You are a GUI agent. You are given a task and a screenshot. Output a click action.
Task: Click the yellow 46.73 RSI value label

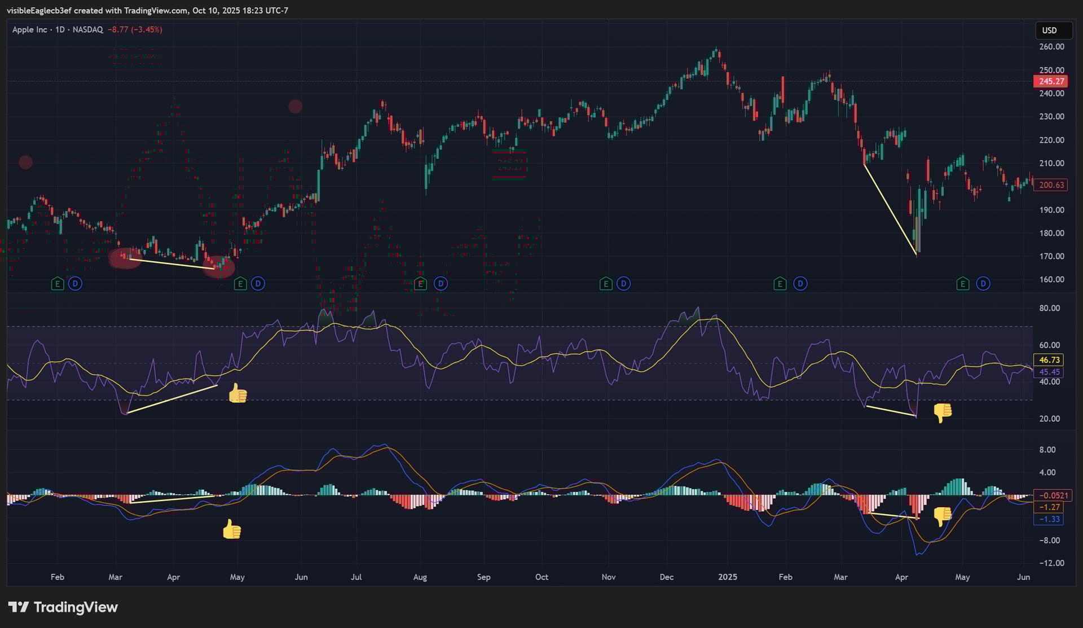(1049, 359)
